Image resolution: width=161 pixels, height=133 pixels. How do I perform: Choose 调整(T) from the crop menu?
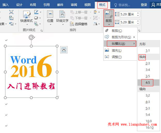point(120,57)
